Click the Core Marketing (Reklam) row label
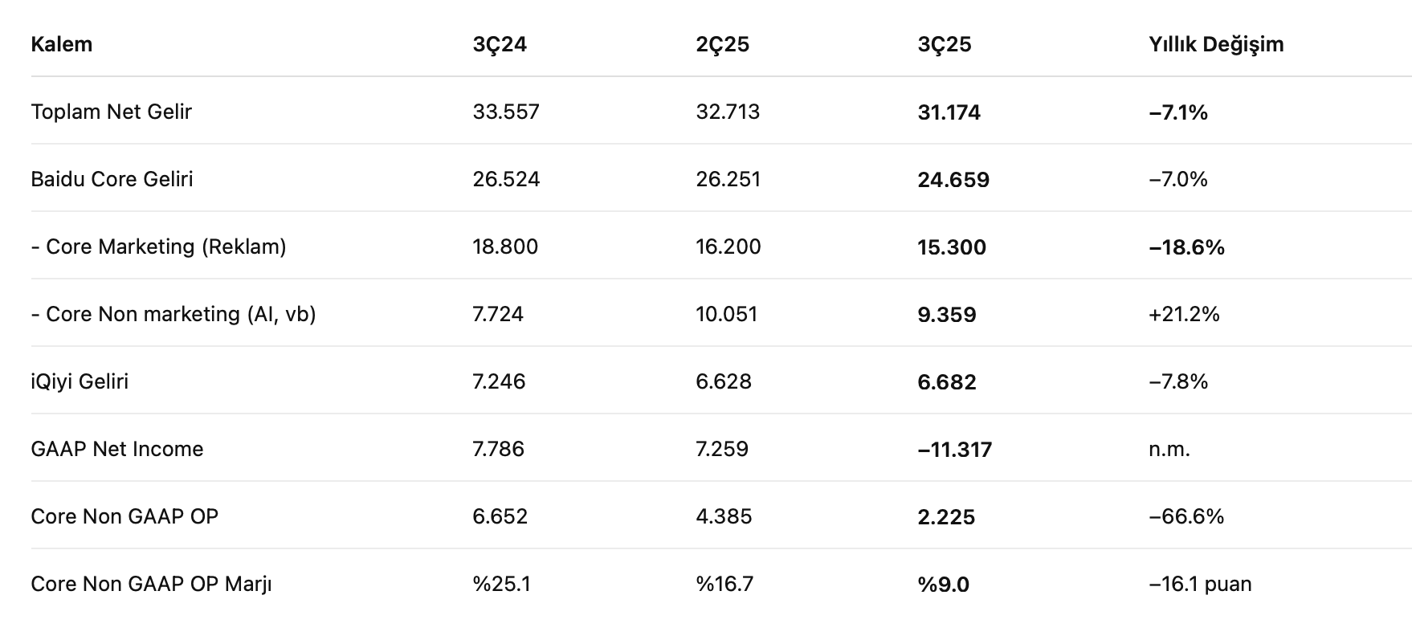 159,247
